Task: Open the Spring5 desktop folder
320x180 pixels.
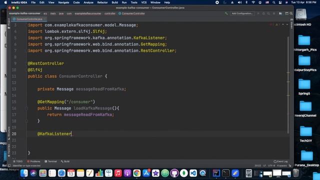Action: (x=304, y=86)
